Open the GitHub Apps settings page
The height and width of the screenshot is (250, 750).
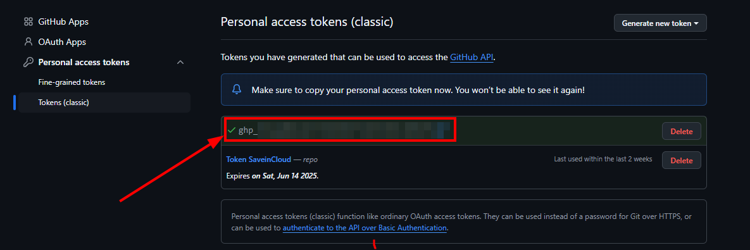click(x=63, y=22)
